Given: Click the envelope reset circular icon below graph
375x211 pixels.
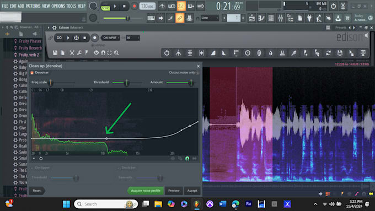Looking at the screenshot, I should coord(41,159).
